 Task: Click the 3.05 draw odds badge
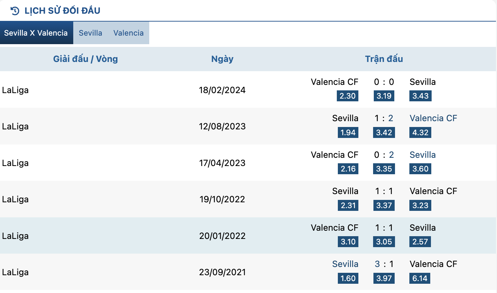(384, 242)
